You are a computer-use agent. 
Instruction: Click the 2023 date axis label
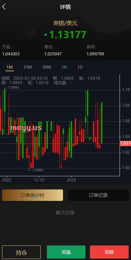click(x=71, y=180)
